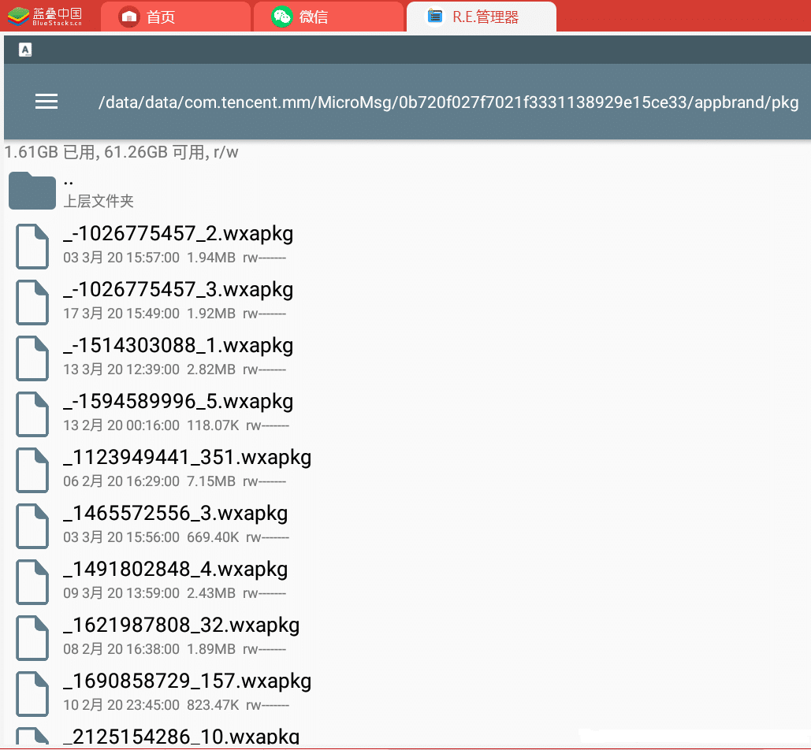This screenshot has height=750, width=811.
Task: Click details line showing 2.82MB size
Action: pos(174,369)
